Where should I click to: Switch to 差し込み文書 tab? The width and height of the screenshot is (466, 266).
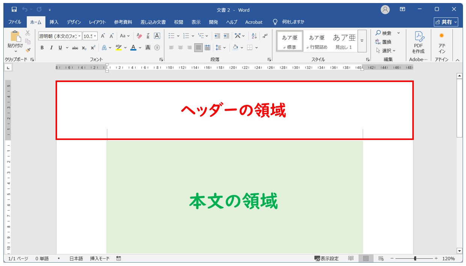[x=153, y=22]
